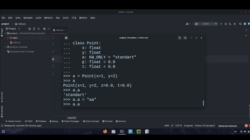The image size is (250, 140).
Task: Open the File menu
Action: (x=4, y=18)
